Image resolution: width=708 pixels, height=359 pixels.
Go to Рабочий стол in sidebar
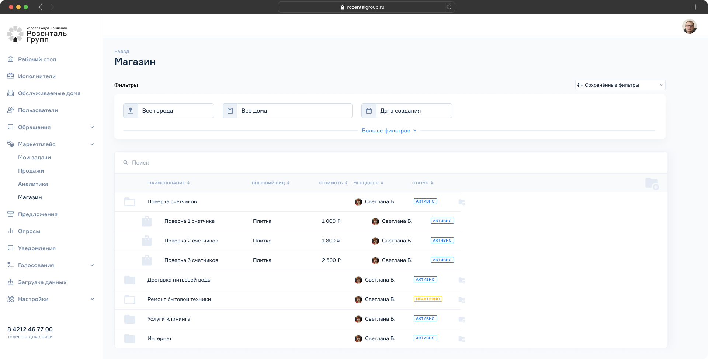click(37, 59)
